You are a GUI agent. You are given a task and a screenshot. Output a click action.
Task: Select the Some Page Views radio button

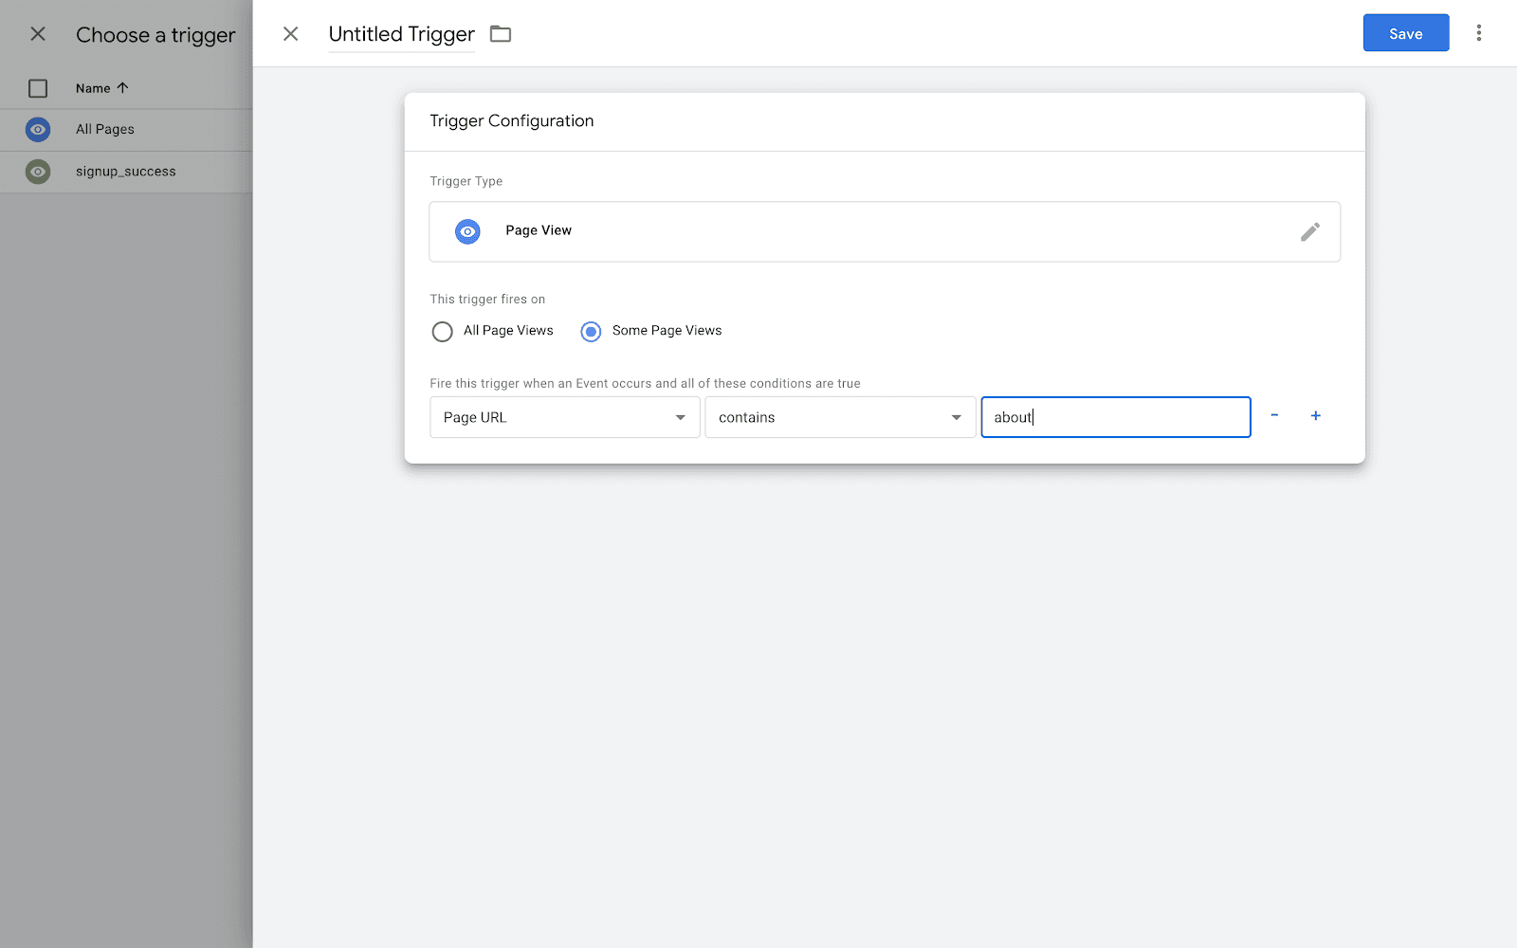click(591, 332)
